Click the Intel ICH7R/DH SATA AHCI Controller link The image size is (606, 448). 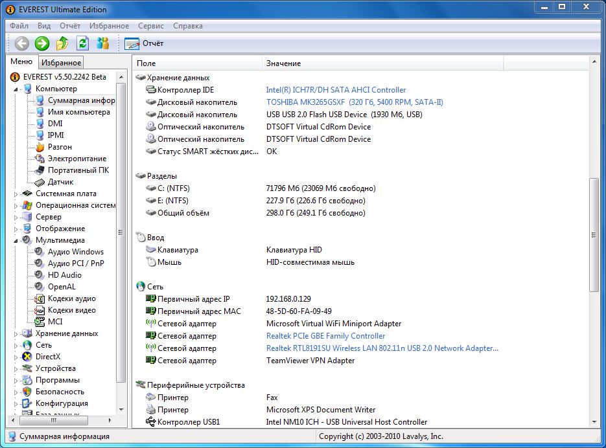[x=336, y=90]
